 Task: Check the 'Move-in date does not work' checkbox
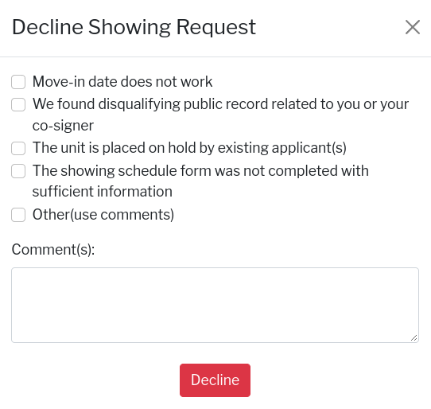tap(18, 82)
